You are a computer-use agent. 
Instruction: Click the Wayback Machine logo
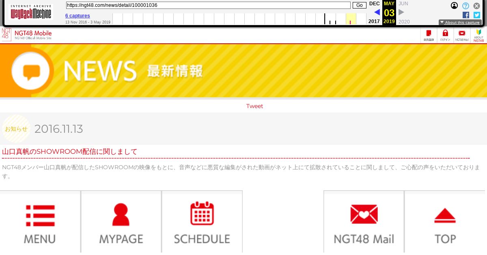coord(31,12)
